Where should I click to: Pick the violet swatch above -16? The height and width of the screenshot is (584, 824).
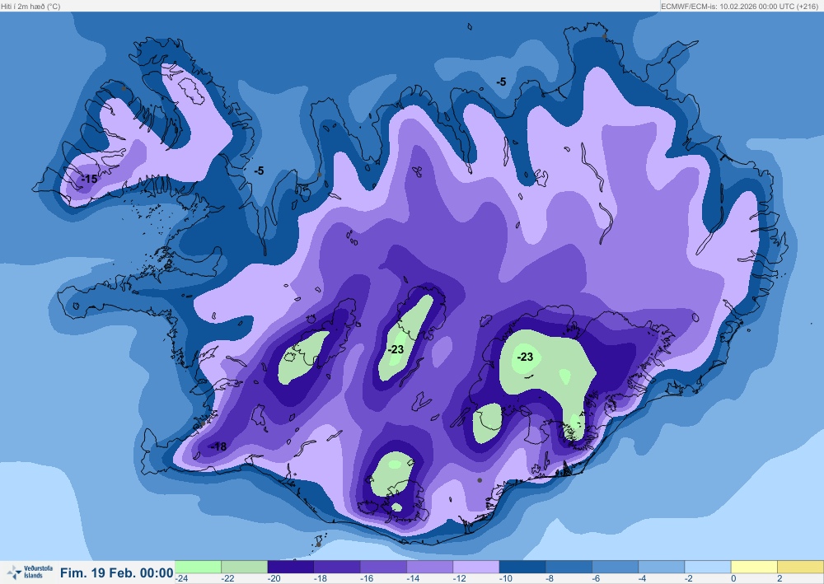[383, 567]
